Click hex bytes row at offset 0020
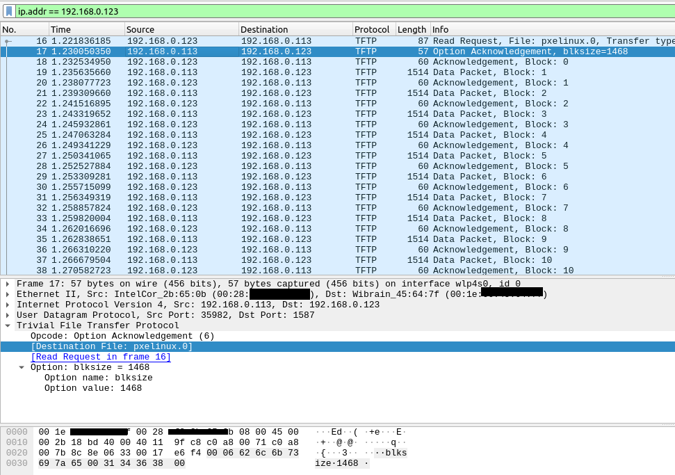675x475 pixels. coord(168,453)
